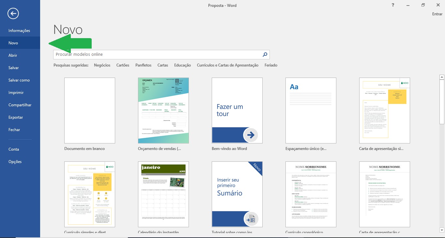445x238 pixels.
Task: Select Exportar from the sidebar
Action: (20, 117)
